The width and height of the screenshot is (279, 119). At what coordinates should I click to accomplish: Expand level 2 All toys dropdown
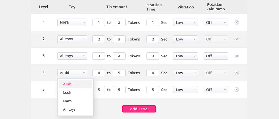coord(72,39)
